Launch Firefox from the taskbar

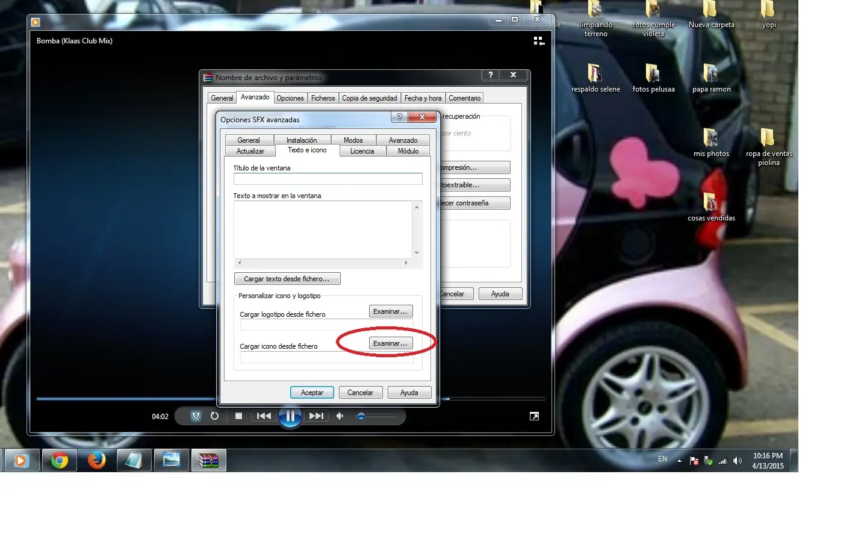(96, 461)
